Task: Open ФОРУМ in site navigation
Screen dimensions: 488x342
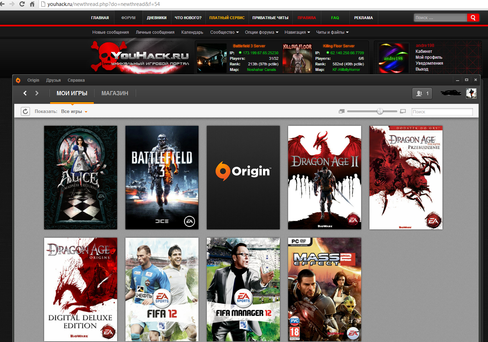Action: tap(128, 18)
